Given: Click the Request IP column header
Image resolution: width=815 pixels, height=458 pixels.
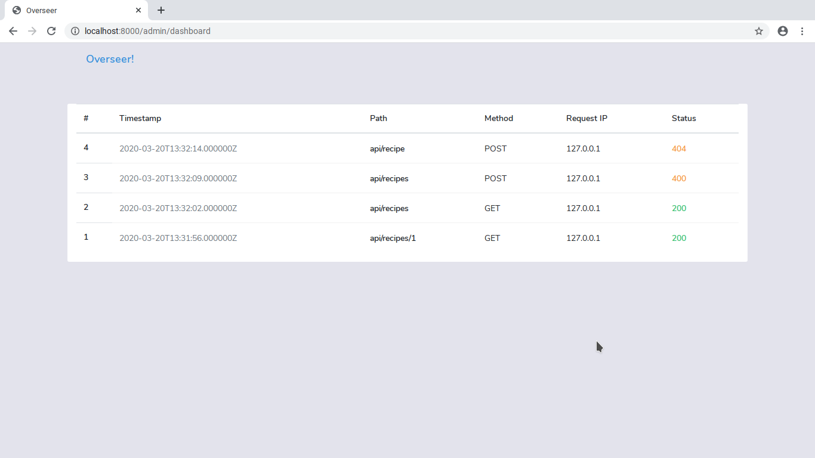Looking at the screenshot, I should click(586, 118).
